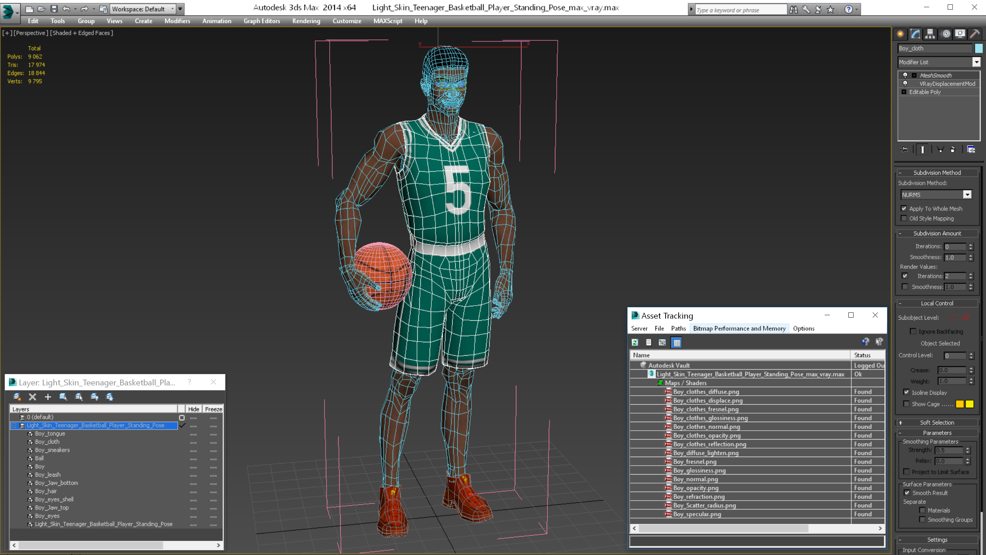Open the MAXScript menu
The height and width of the screenshot is (555, 986).
pyautogui.click(x=388, y=21)
